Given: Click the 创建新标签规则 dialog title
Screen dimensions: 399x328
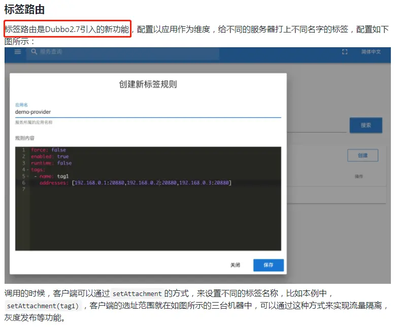Looking at the screenshot, I should point(148,84).
